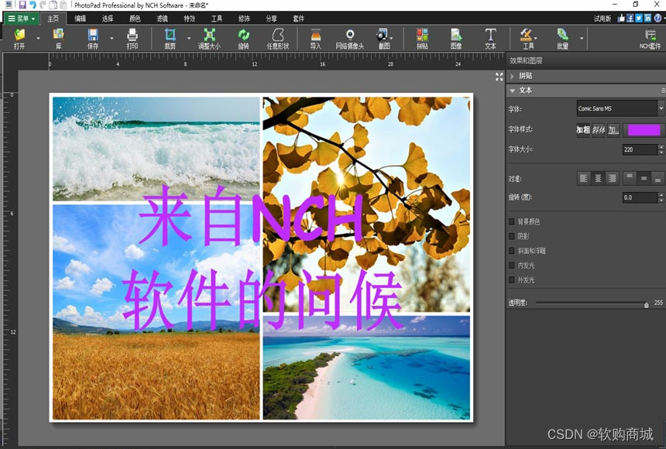
Task: Select the 任意形状 freeform shape tool
Action: coord(278,39)
